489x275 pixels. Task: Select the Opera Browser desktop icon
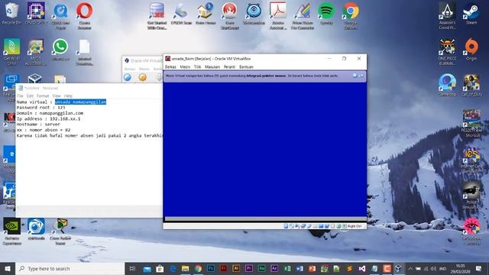[x=85, y=15]
